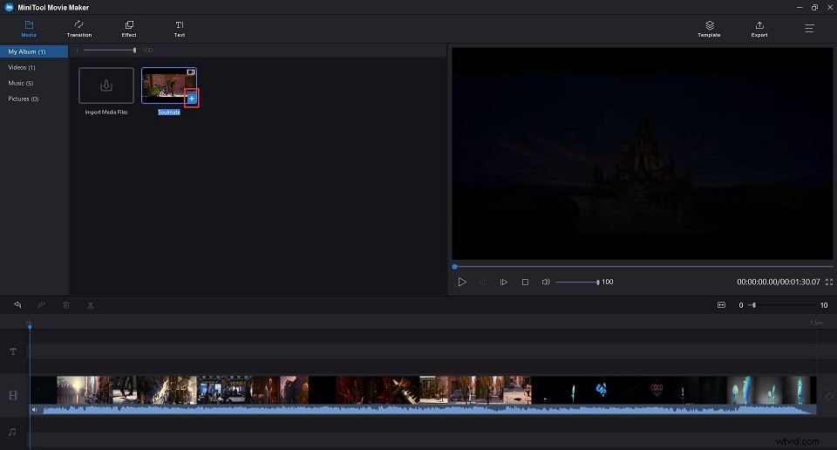Mute the clip audio on timeline
Image resolution: width=837 pixels, height=450 pixels.
(35, 409)
